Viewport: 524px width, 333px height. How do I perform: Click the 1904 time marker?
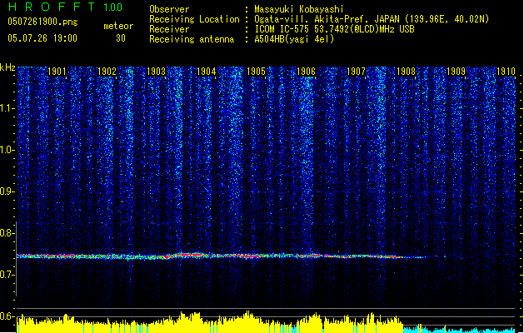207,72
